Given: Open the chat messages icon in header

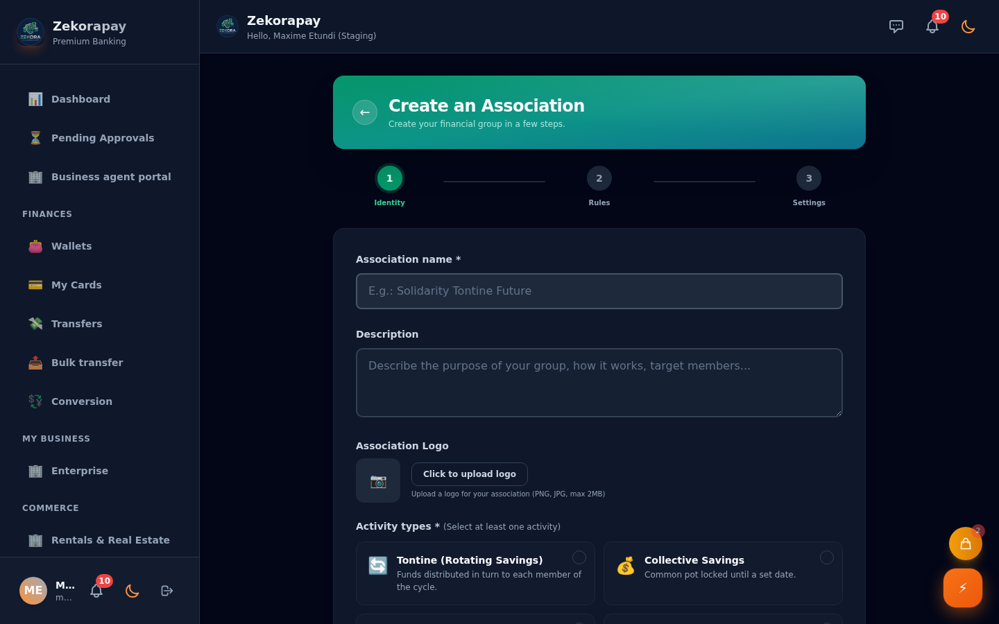Looking at the screenshot, I should pyautogui.click(x=896, y=26).
